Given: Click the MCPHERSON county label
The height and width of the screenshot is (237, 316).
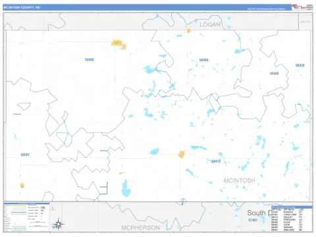Looking at the screenshot, I should click(x=141, y=228).
